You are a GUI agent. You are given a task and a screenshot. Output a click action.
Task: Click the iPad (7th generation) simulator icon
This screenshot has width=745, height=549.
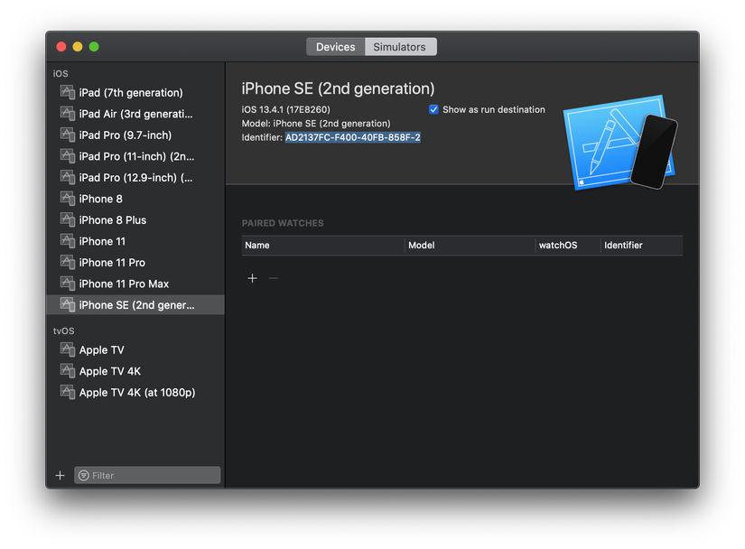tap(67, 92)
